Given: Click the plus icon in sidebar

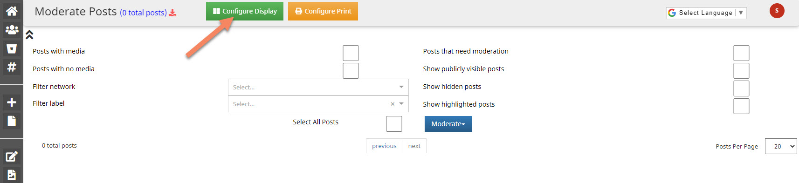Looking at the screenshot, I should click(12, 102).
